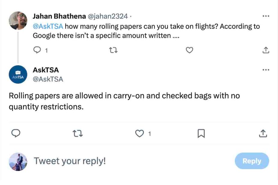
Task: Open Jahan Bhathena's profile name link
Action: coord(59,16)
